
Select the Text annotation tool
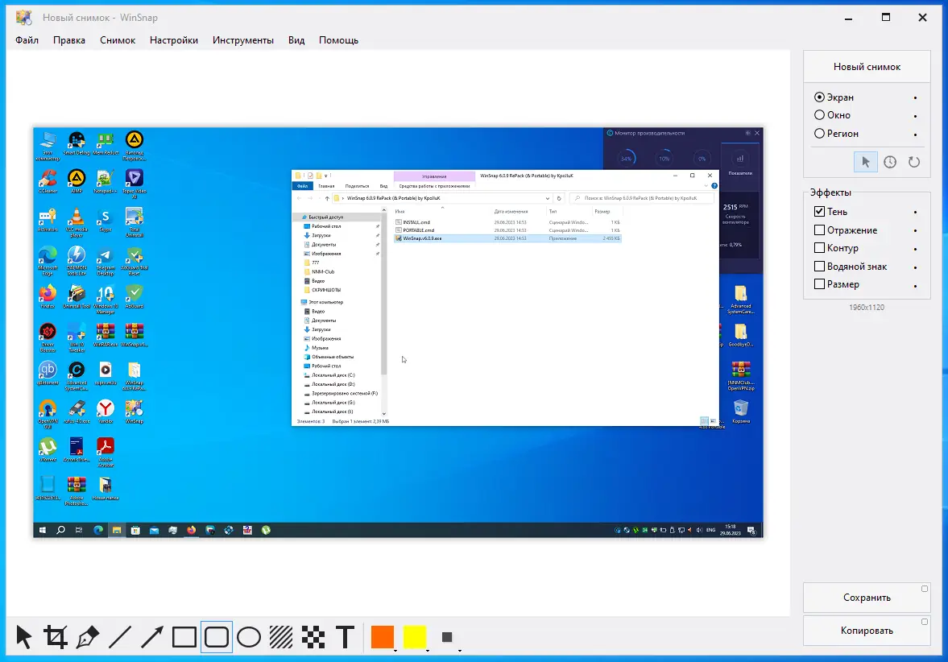point(345,636)
